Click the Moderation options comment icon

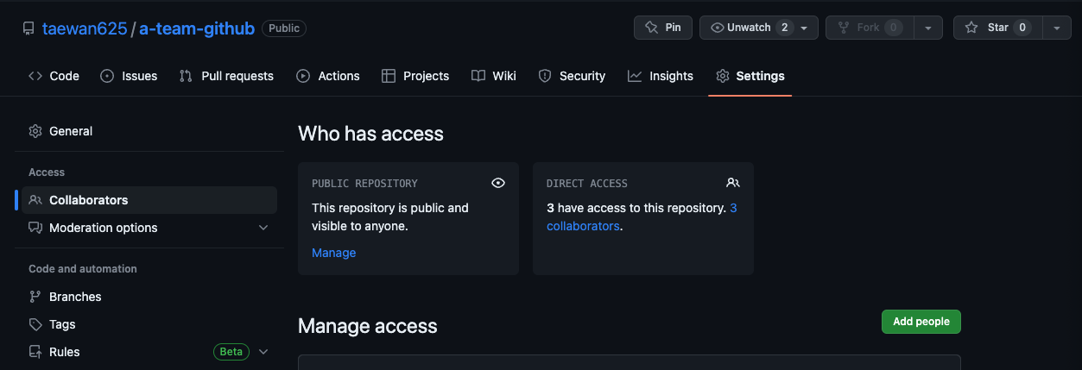pos(35,228)
